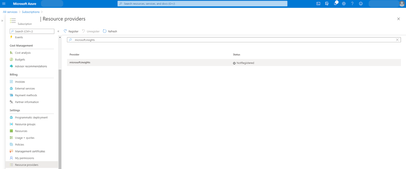This screenshot has width=406, height=169.
Task: Click the Register button
Action: coord(71,31)
